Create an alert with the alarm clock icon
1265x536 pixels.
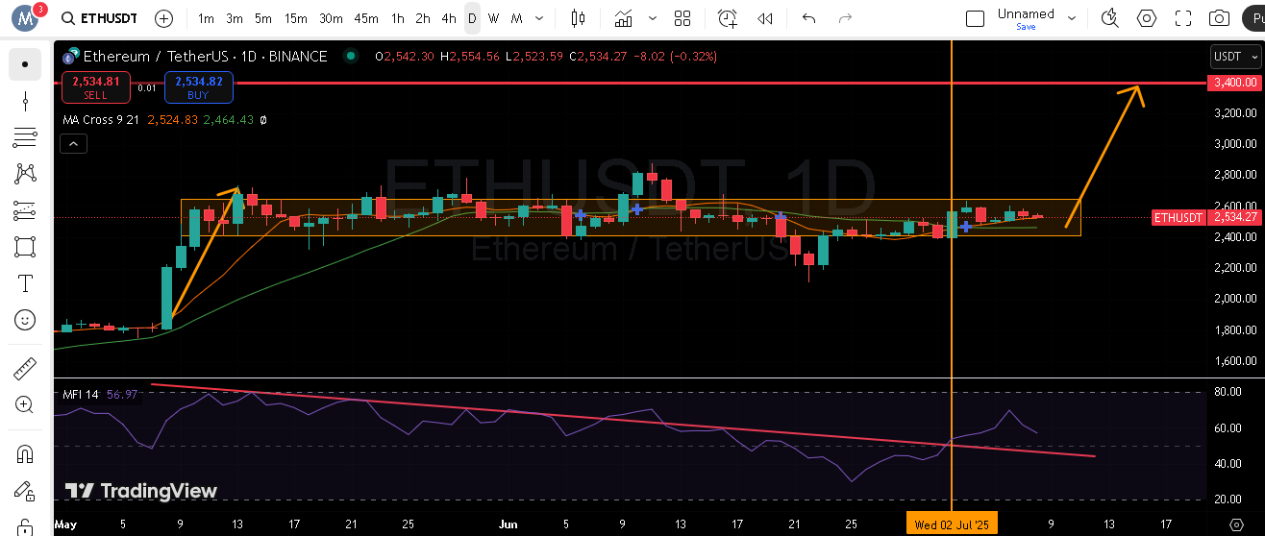click(728, 18)
